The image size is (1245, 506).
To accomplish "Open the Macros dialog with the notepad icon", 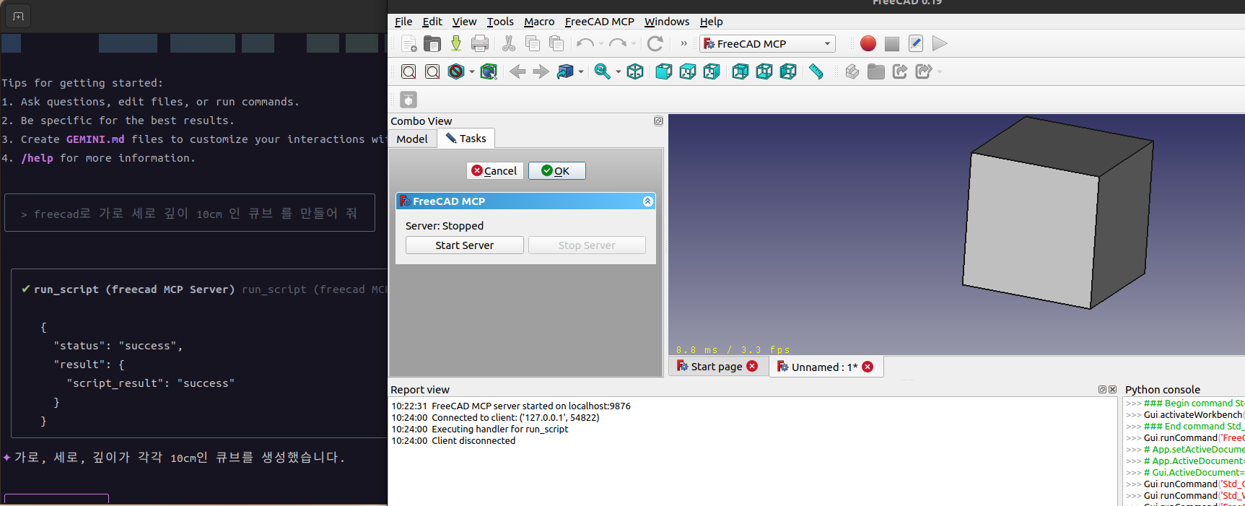I will click(916, 43).
